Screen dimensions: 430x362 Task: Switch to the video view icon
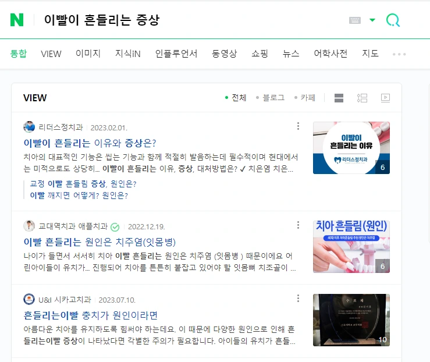pos(385,98)
